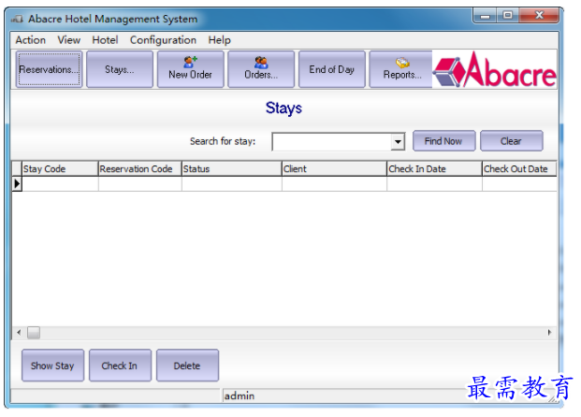Open the View menu
This screenshot has width=581, height=417.
point(69,40)
